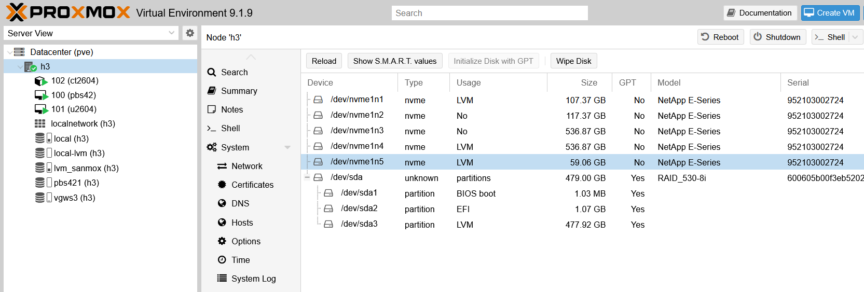Click the book icon of Summary menu
The width and height of the screenshot is (864, 292).
click(212, 91)
